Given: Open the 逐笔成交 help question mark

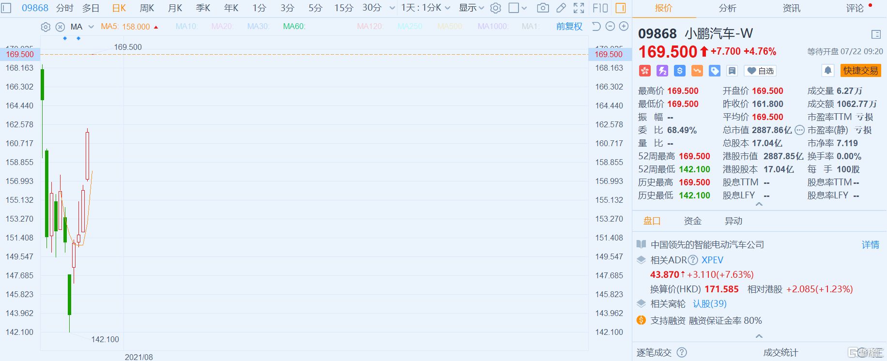Looking at the screenshot, I should 682,352.
